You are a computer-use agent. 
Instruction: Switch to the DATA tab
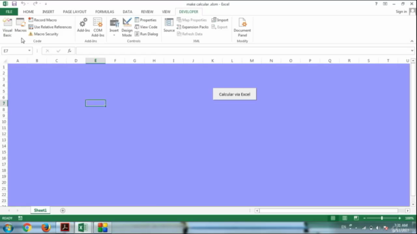tap(128, 12)
